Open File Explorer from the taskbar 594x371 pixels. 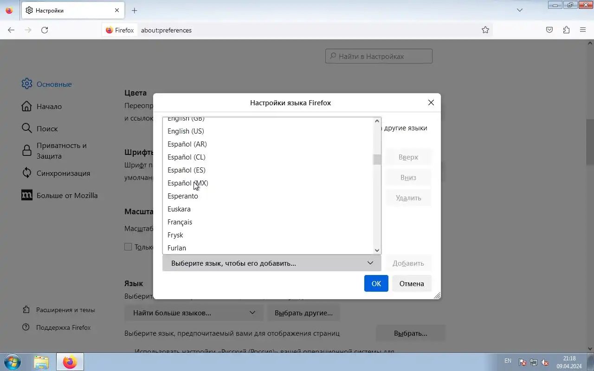click(41, 362)
